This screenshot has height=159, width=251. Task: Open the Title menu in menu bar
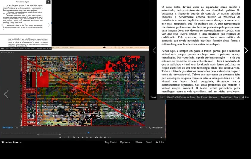click(x=58, y=47)
